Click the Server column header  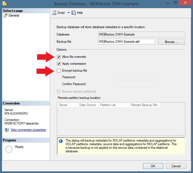point(67,105)
